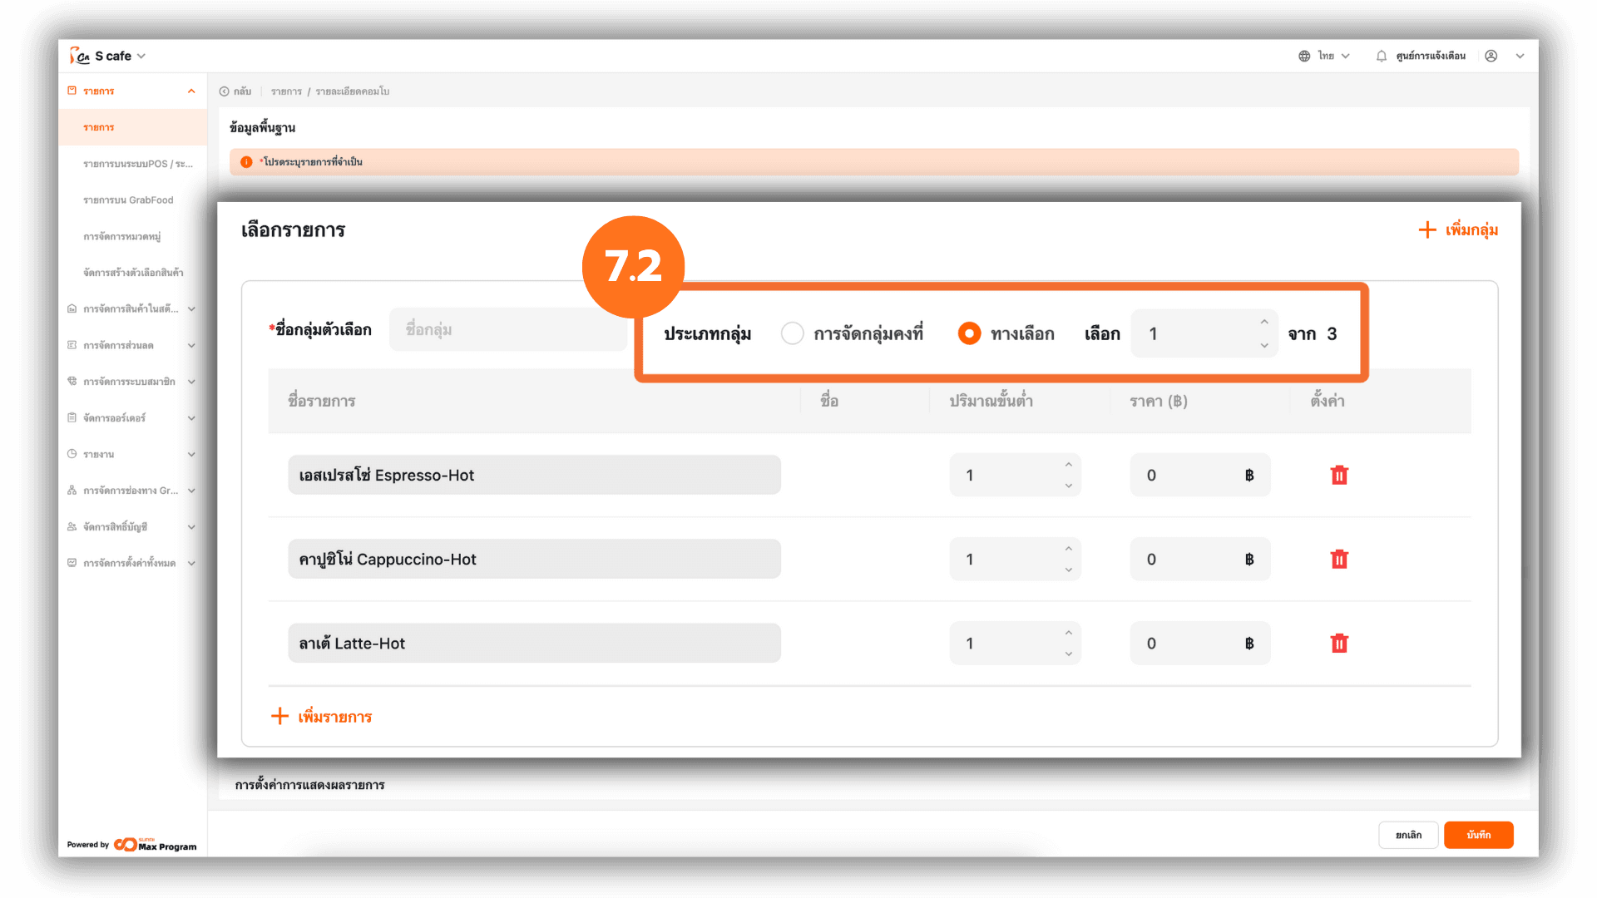
Task: Open รายการบน GrabFood menu item
Action: point(128,200)
